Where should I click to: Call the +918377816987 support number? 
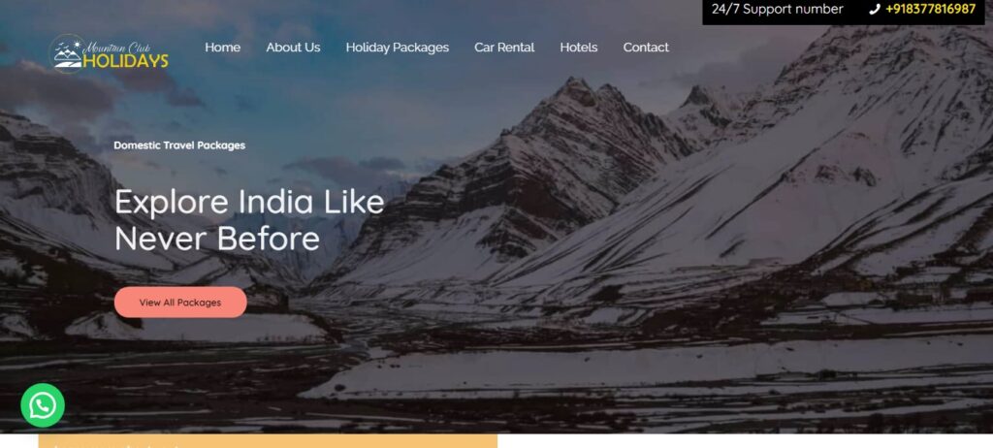point(930,10)
